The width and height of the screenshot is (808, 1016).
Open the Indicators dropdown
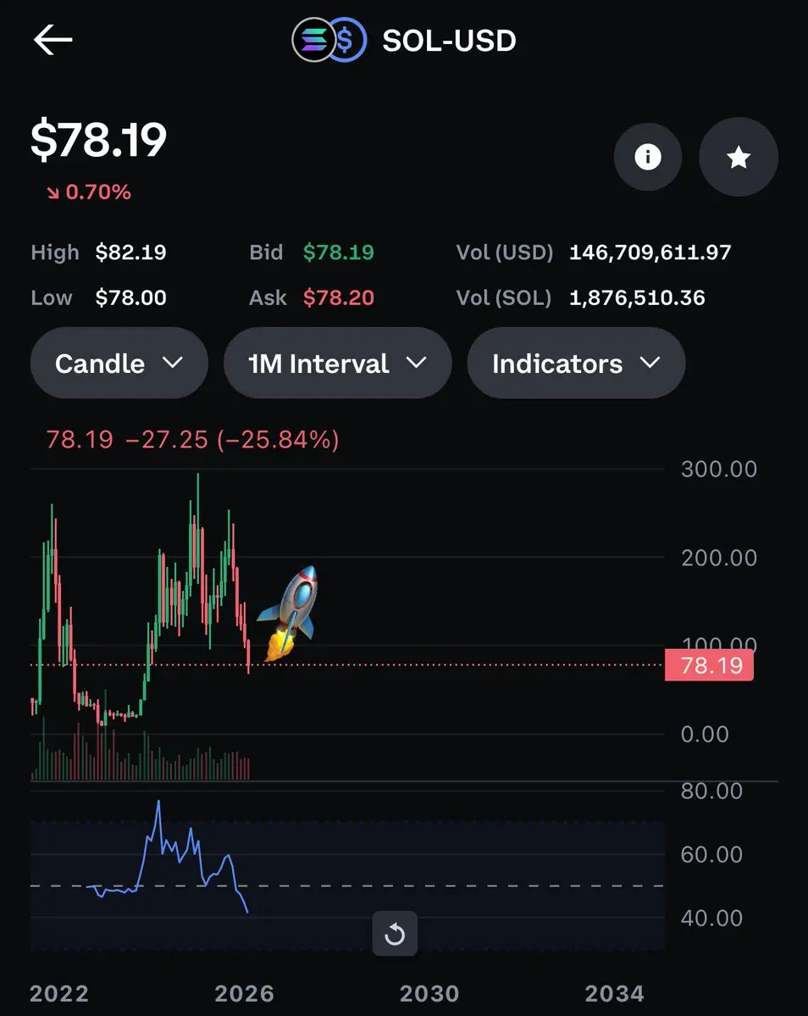point(576,363)
